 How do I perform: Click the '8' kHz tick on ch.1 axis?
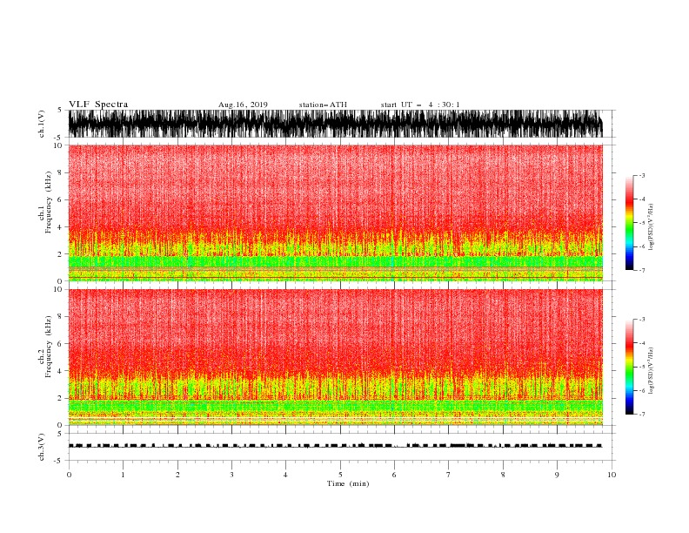click(x=61, y=172)
